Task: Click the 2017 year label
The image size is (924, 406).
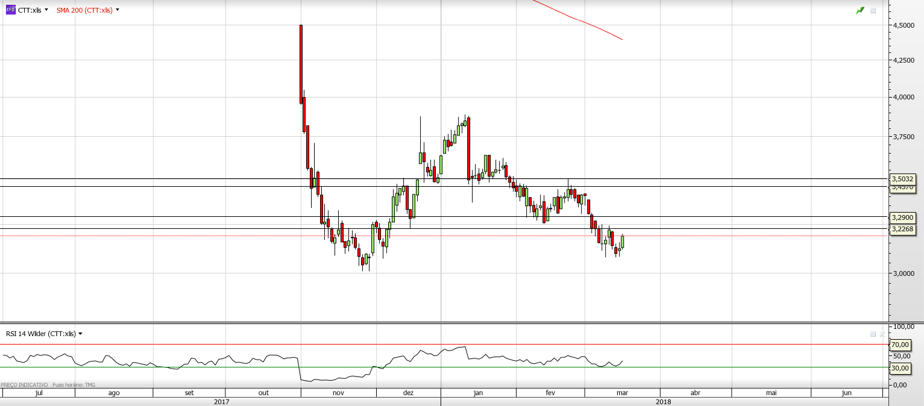Action: (x=221, y=401)
